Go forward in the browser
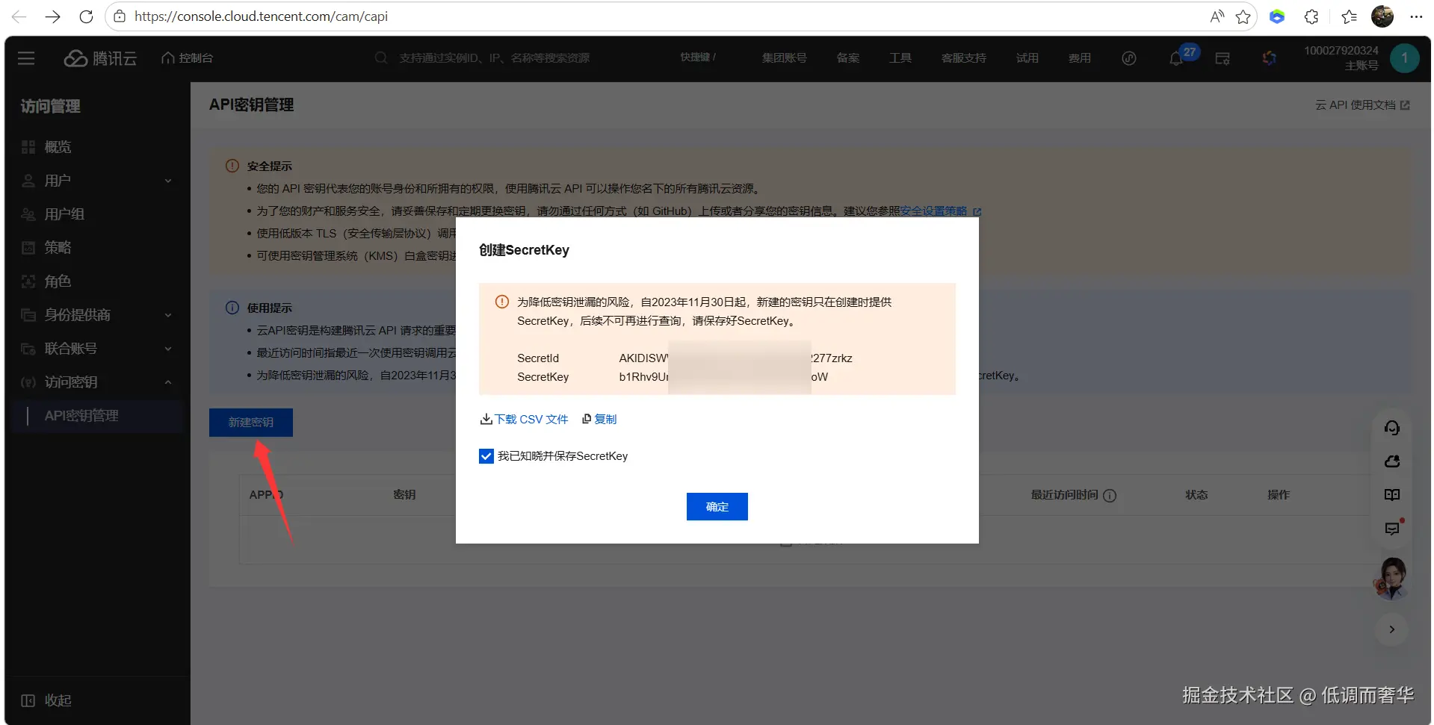1434x725 pixels. coord(52,16)
